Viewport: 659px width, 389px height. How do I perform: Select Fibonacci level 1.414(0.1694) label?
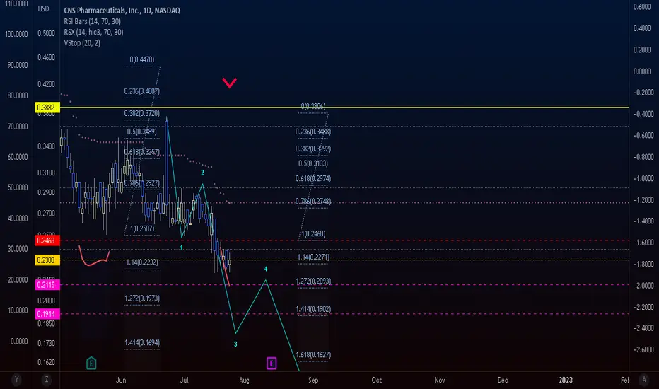point(142,343)
